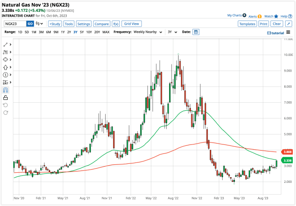The width and height of the screenshot is (296, 206).
Task: Toggle the magnet snap mode
Action: (6, 90)
